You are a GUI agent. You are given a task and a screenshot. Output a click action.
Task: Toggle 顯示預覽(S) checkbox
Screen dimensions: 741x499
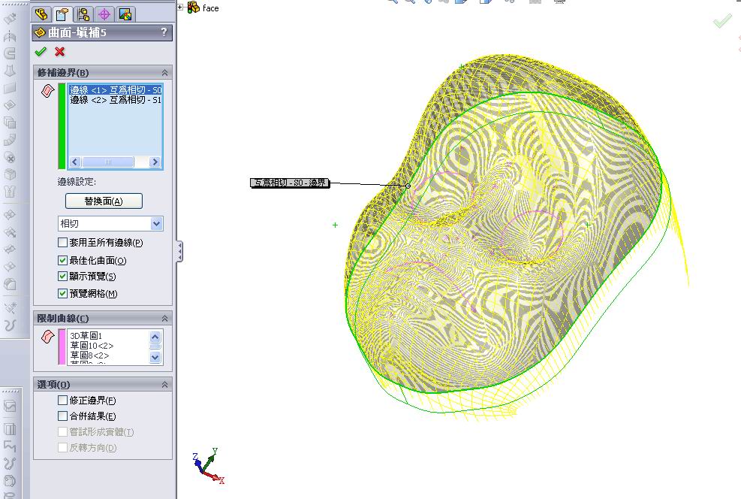[62, 277]
